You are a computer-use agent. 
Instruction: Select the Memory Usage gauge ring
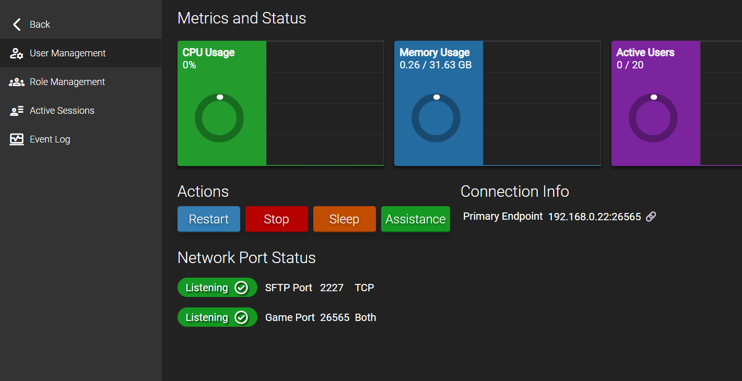pos(436,118)
